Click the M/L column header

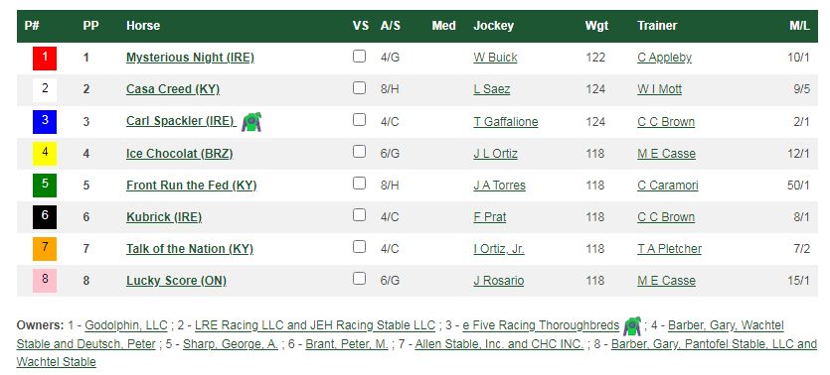[800, 26]
